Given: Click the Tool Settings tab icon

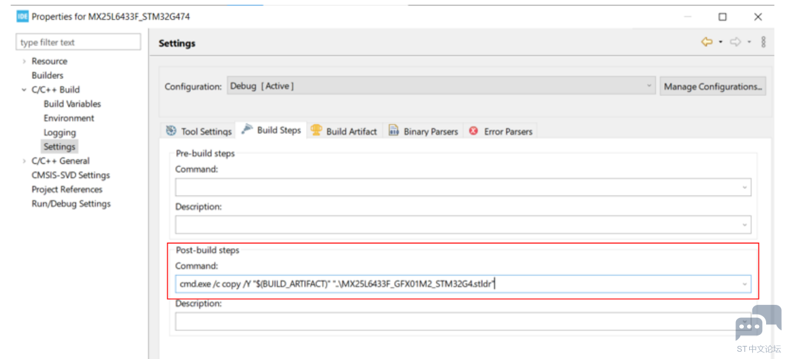Looking at the screenshot, I should pyautogui.click(x=171, y=131).
